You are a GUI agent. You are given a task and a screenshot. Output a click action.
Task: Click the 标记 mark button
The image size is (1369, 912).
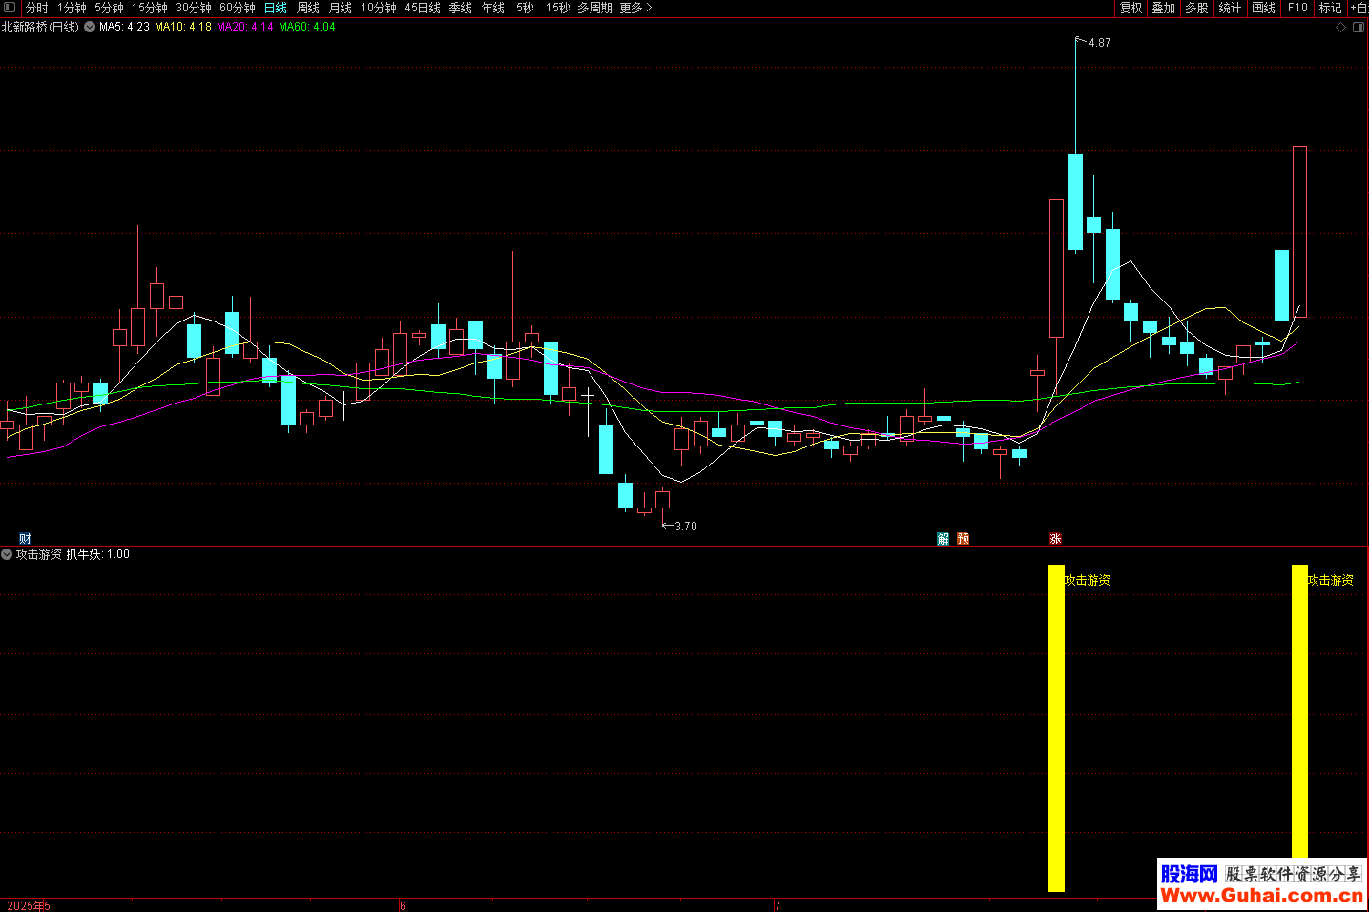[1330, 8]
